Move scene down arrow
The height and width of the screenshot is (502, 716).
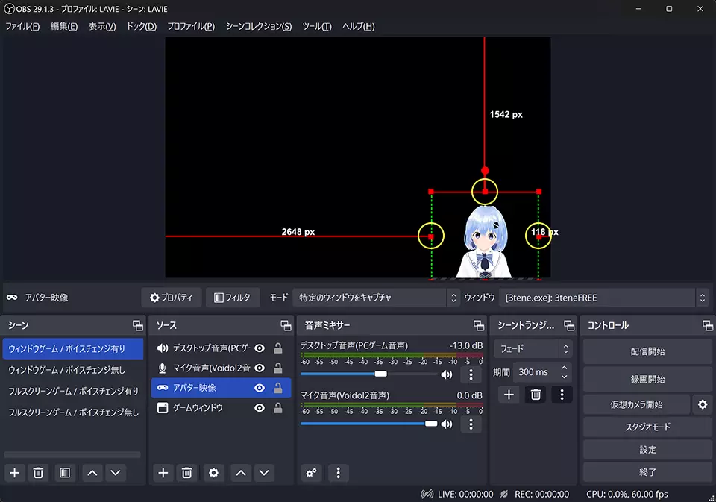coord(116,473)
